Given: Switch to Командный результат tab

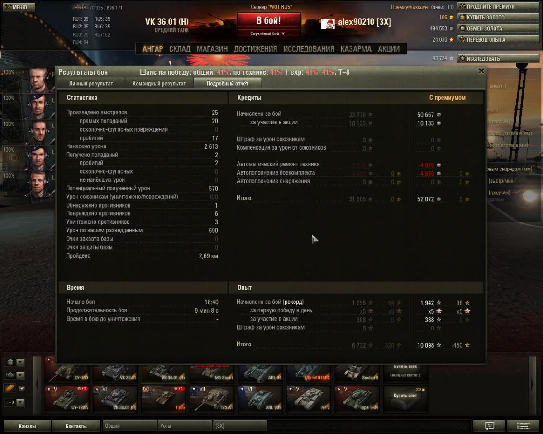Looking at the screenshot, I should pos(159,84).
